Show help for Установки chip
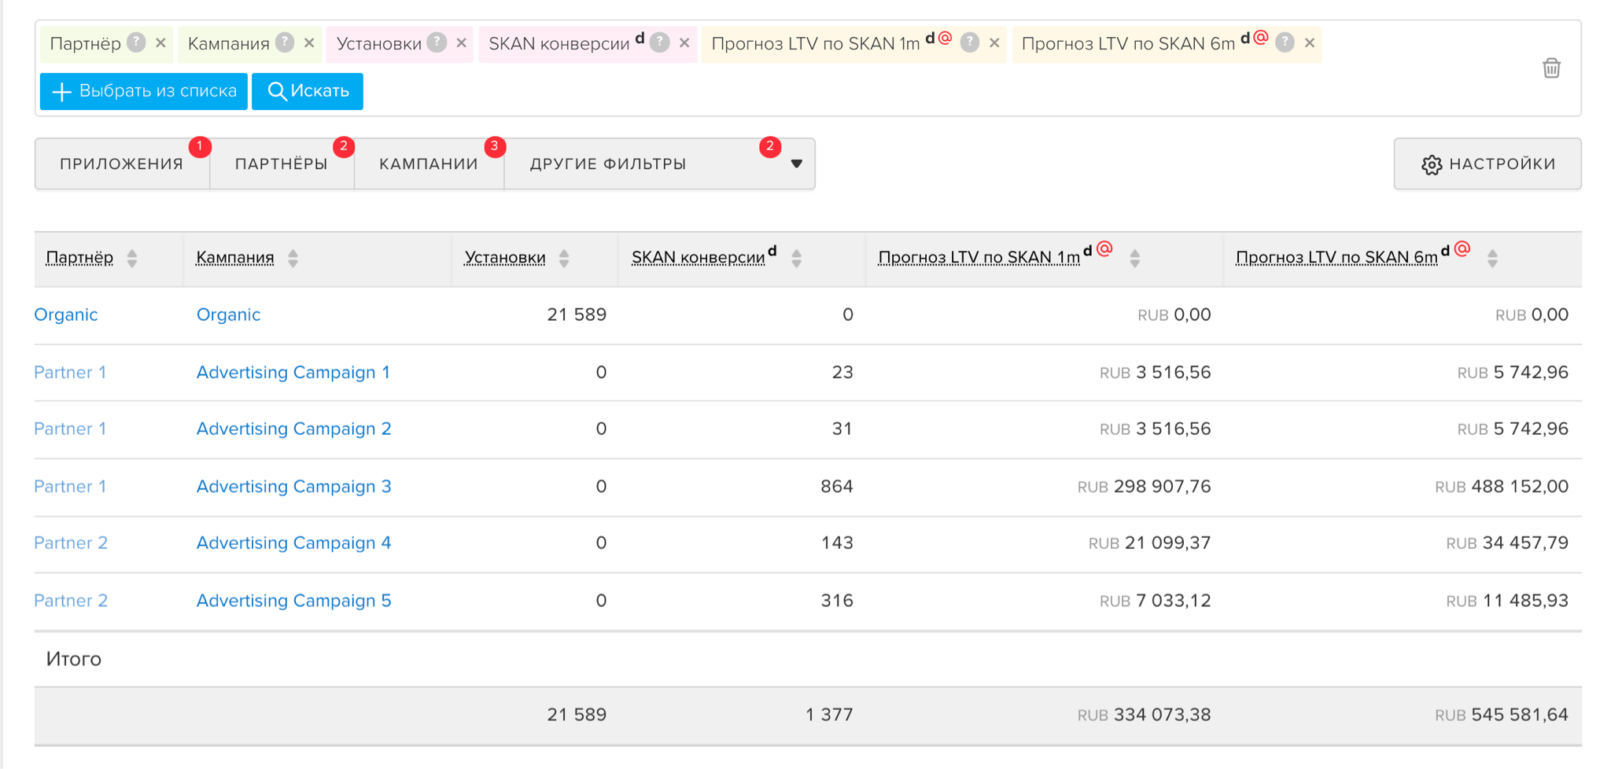Screen dimensions: 1611x769 [437, 42]
